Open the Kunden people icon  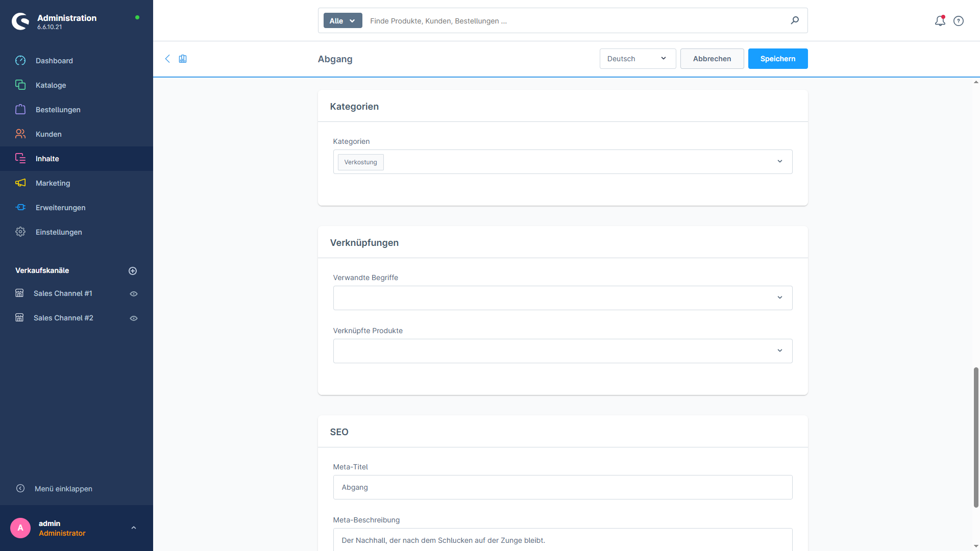pyautogui.click(x=20, y=134)
